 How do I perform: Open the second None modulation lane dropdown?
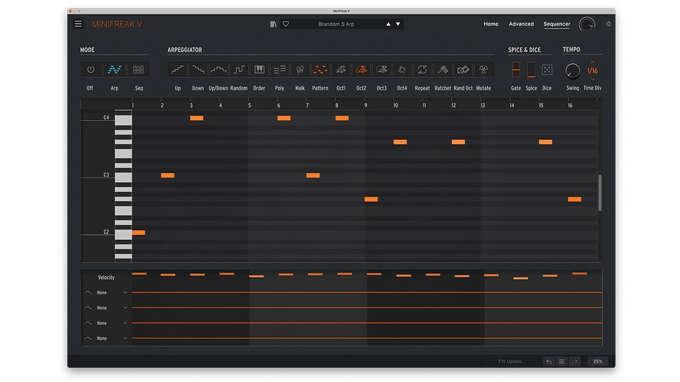click(x=112, y=308)
